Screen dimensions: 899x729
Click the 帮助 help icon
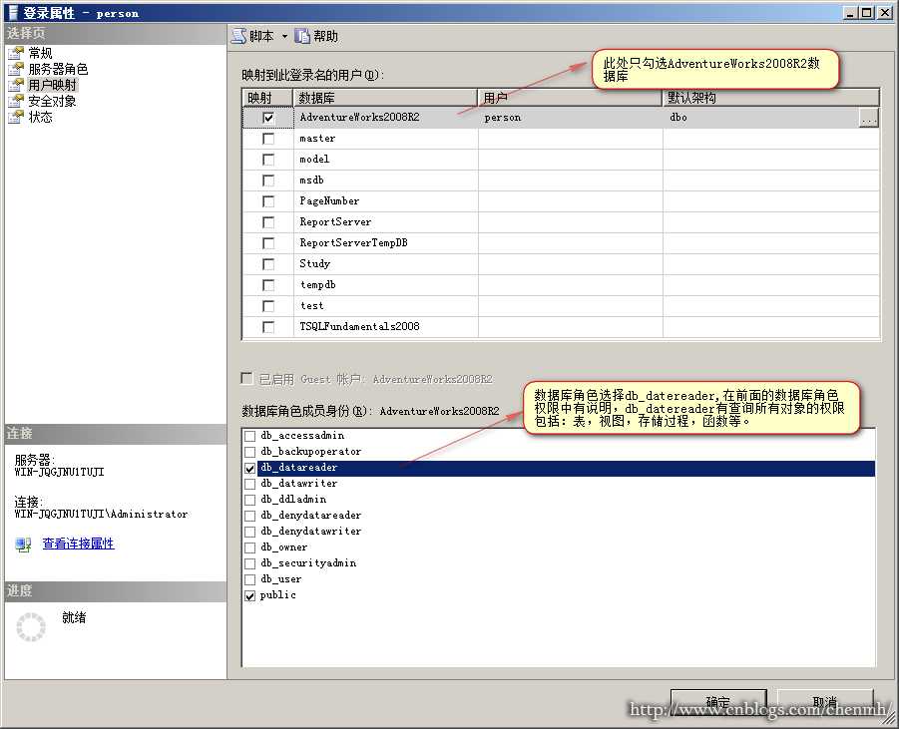[x=302, y=36]
